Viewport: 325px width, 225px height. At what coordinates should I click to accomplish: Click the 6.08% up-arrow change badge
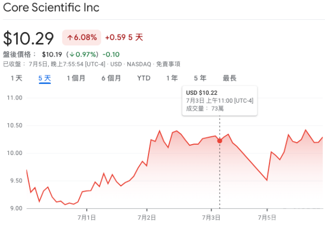coord(82,37)
